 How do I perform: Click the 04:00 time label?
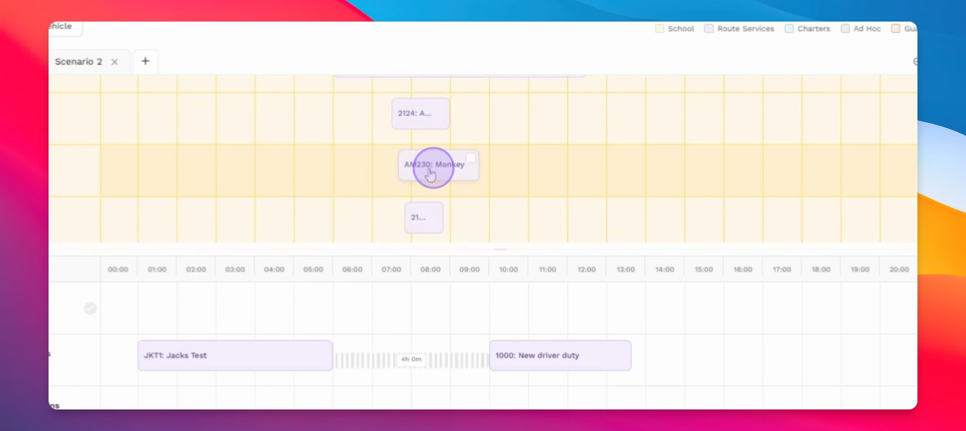click(x=274, y=269)
